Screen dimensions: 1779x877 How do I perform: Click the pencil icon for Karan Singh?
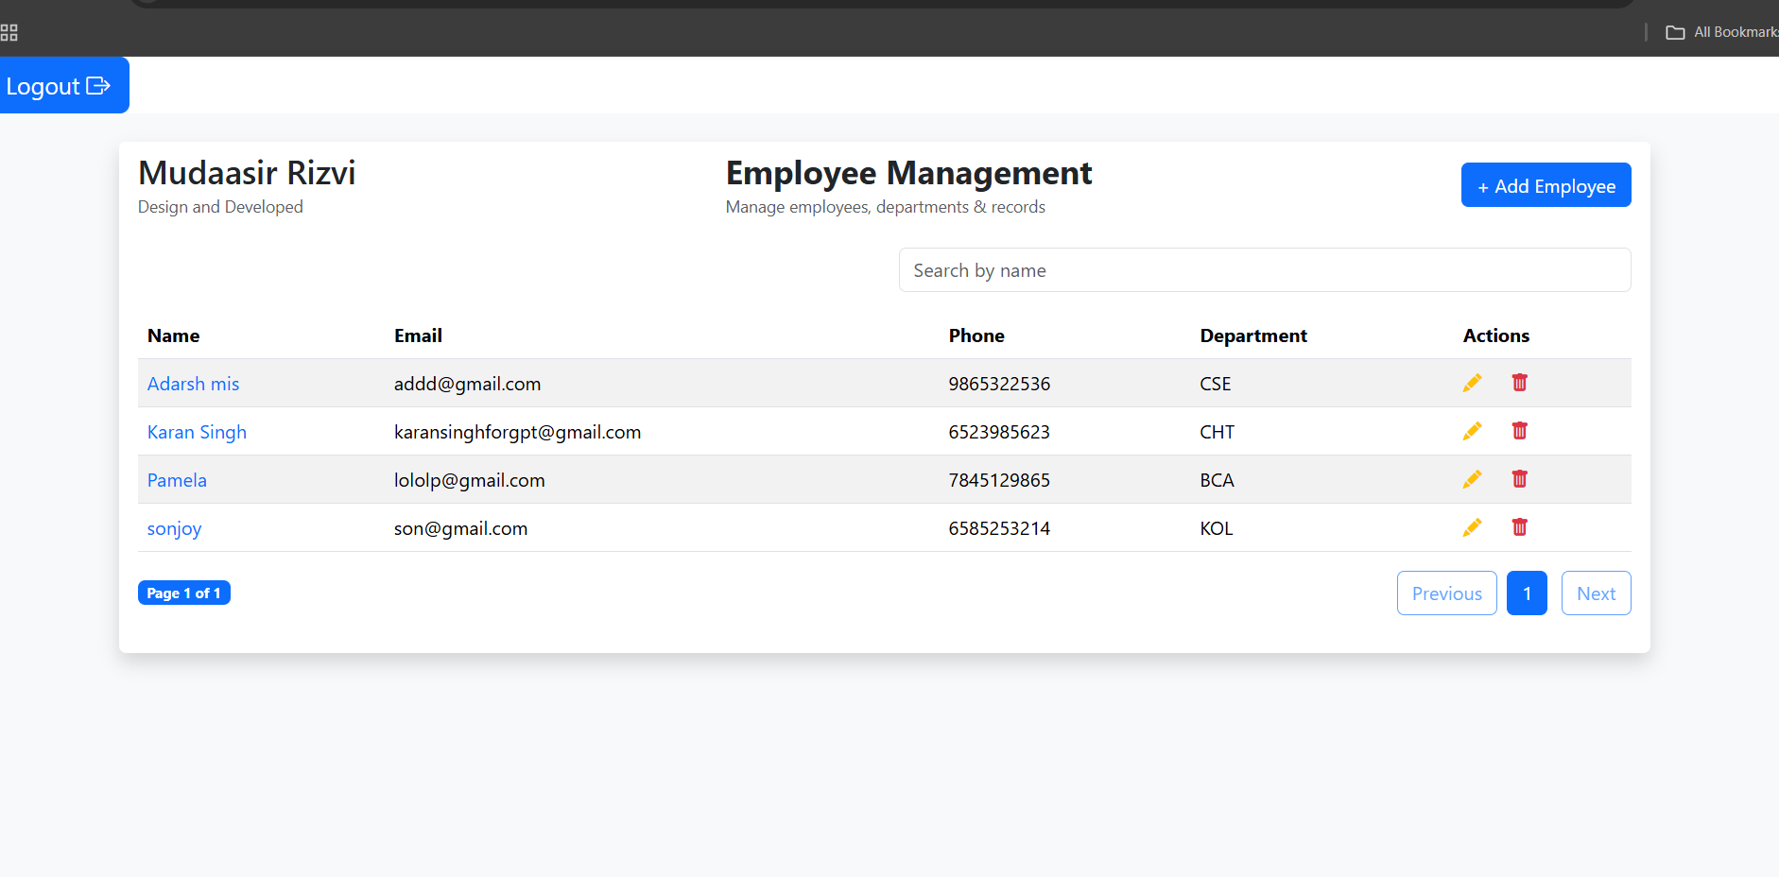click(1472, 431)
